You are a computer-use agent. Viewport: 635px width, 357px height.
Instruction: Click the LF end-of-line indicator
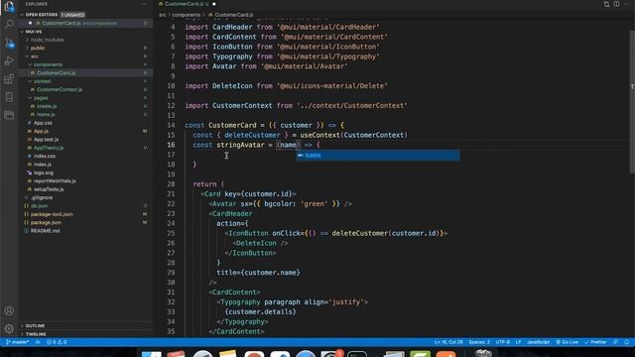(518, 342)
